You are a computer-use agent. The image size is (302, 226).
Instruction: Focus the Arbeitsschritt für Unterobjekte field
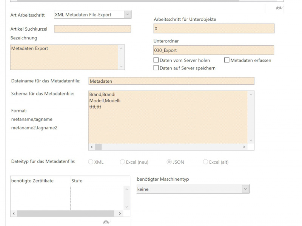pyautogui.click(x=214, y=29)
